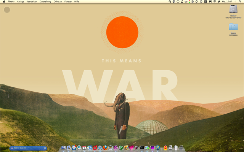The image size is (244, 152).
Task: Click the red and green dots status icon
Action: coord(189,2)
